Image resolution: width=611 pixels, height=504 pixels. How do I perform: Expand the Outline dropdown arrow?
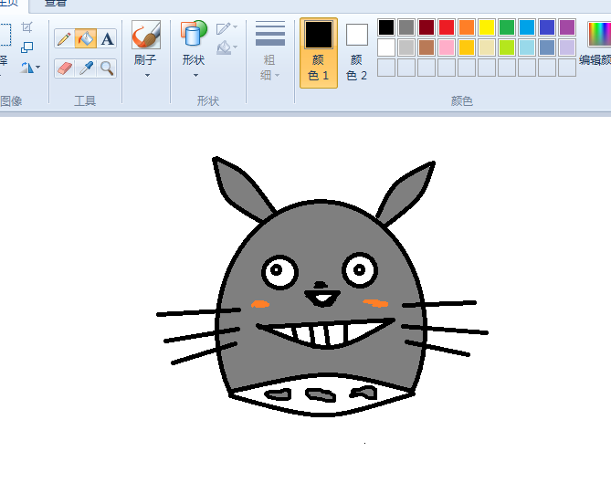pos(235,26)
